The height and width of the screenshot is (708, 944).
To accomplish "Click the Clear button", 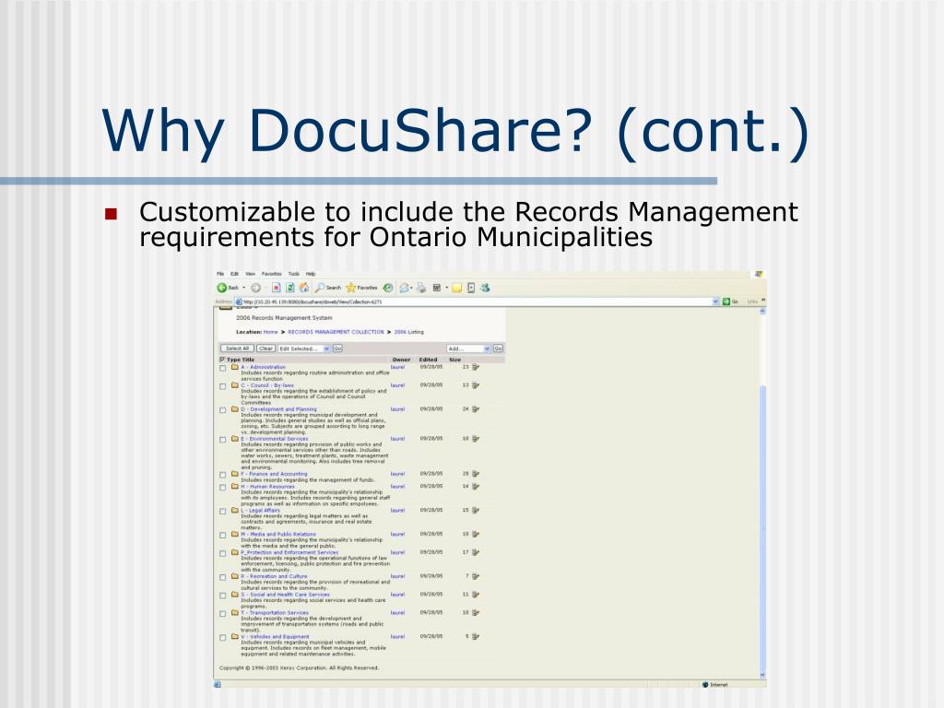I will pyautogui.click(x=265, y=348).
